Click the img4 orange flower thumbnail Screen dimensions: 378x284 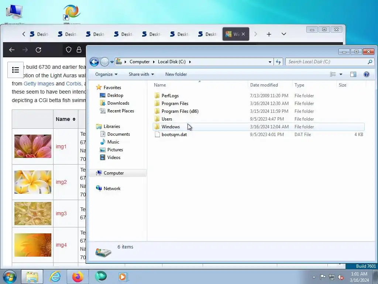pyautogui.click(x=33, y=245)
